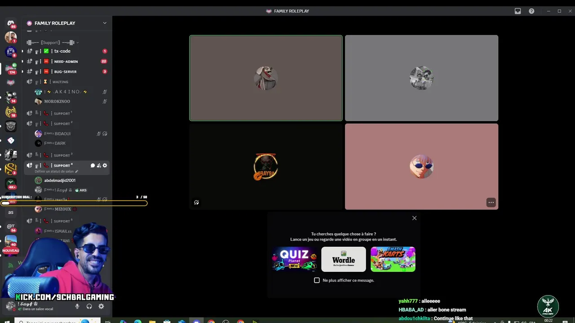
Task: Toggle headphone deafen in user panel
Action: pos(89,306)
